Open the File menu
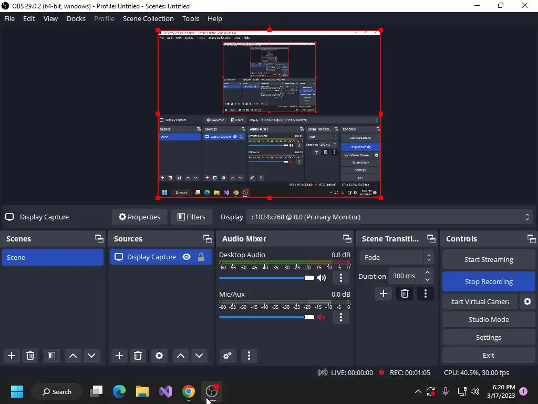This screenshot has height=404, width=538. pyautogui.click(x=9, y=18)
